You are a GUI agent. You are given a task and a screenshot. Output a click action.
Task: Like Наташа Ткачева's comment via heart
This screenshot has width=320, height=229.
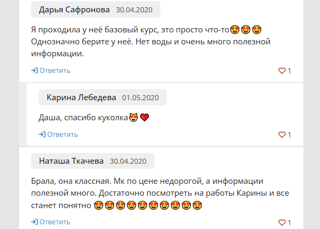(282, 223)
